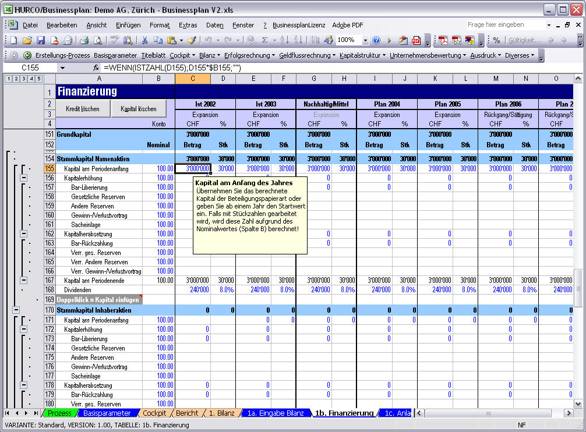Viewport: 586px width, 432px height.
Task: Expand the Geldflussrechnung dropdown
Action: tap(307, 55)
